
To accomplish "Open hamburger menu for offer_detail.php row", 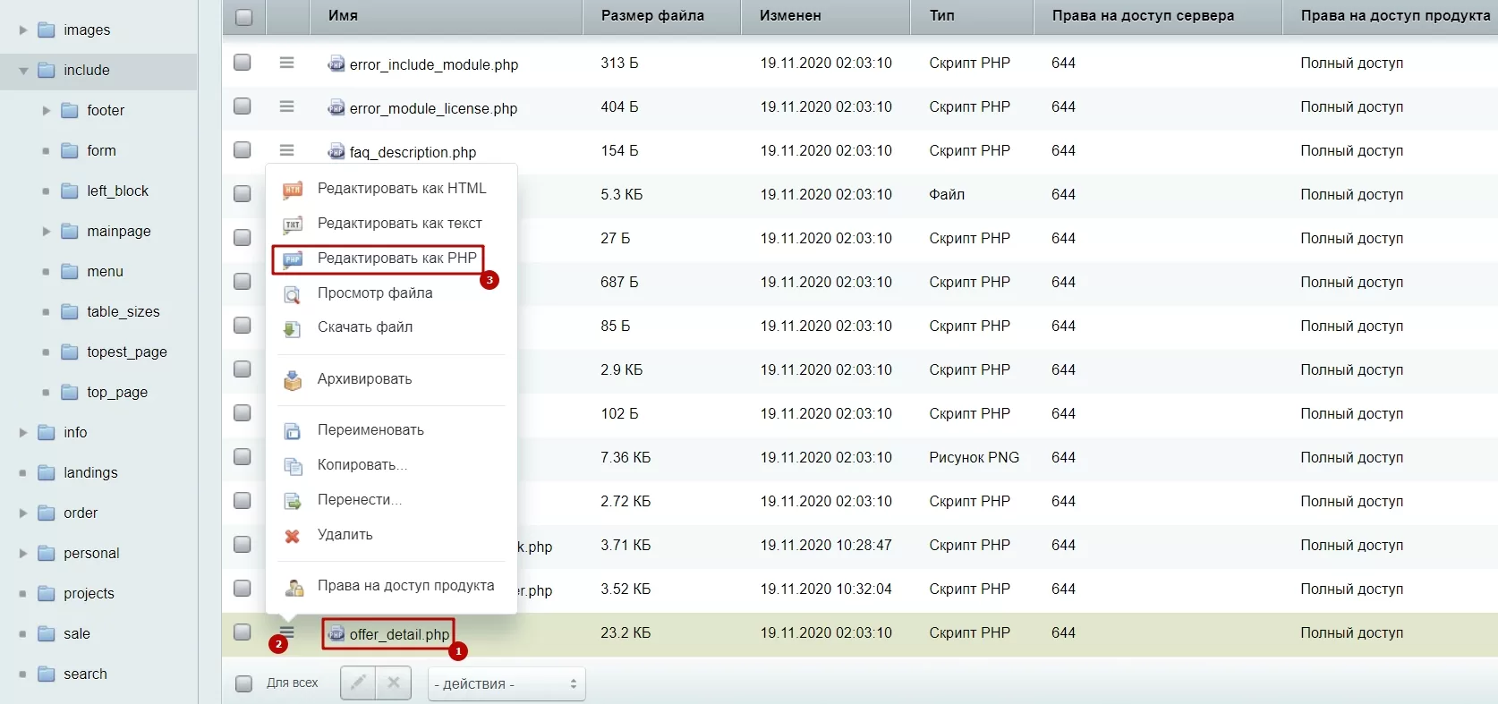I will tap(286, 632).
